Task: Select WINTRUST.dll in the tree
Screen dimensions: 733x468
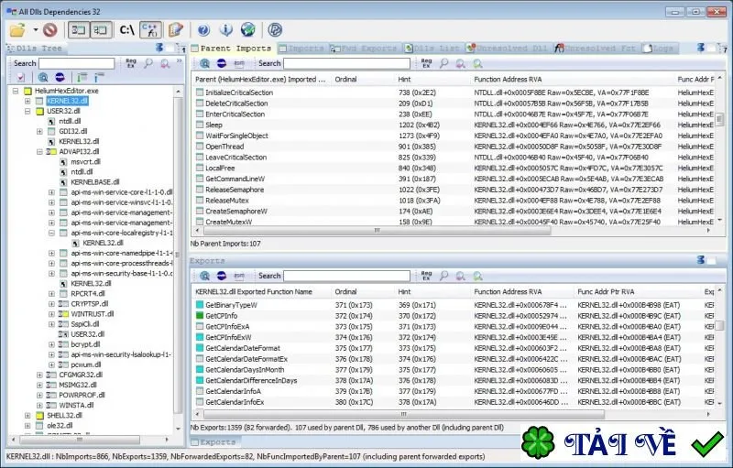Action: pyautogui.click(x=93, y=314)
